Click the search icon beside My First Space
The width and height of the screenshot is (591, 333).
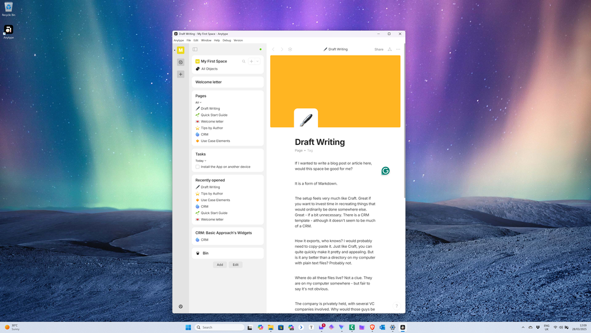pos(243,62)
